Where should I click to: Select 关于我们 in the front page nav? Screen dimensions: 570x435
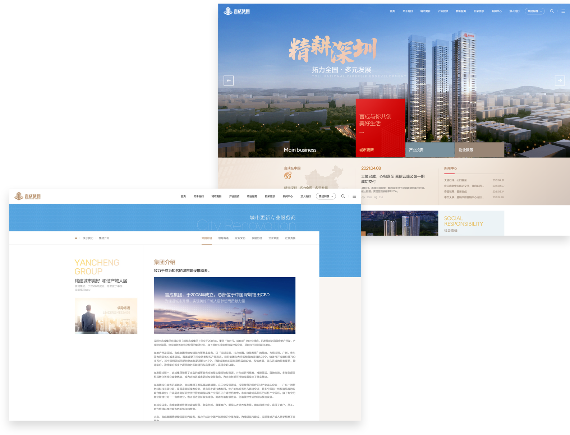coord(198,196)
